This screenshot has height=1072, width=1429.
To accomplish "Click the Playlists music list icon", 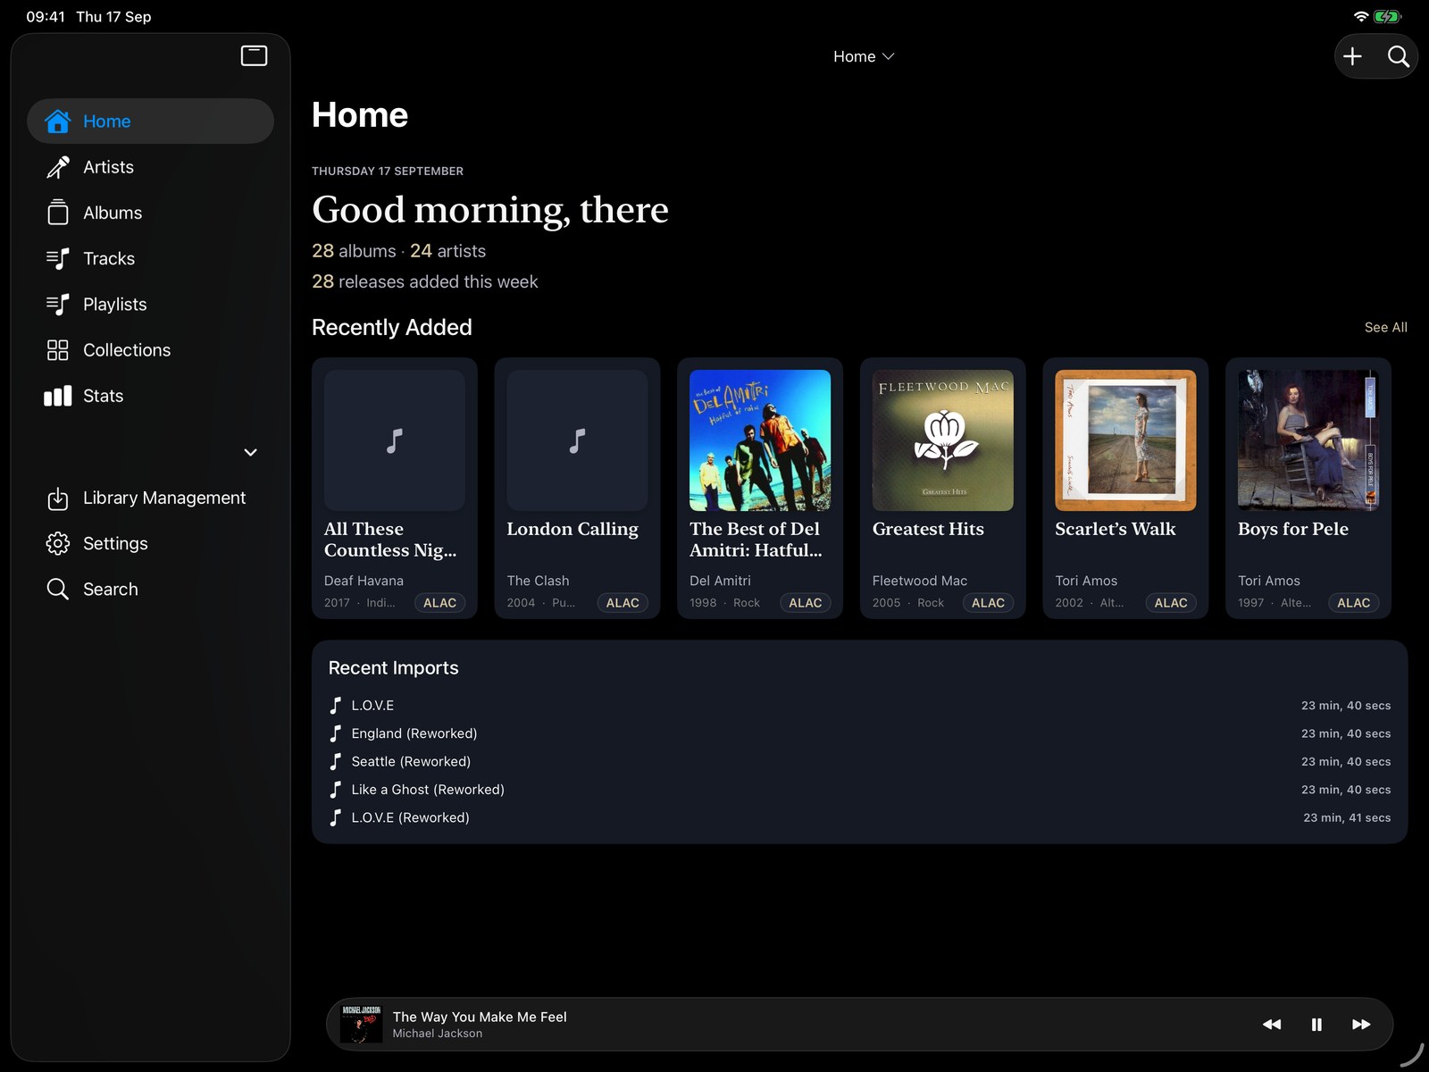I will click(58, 305).
